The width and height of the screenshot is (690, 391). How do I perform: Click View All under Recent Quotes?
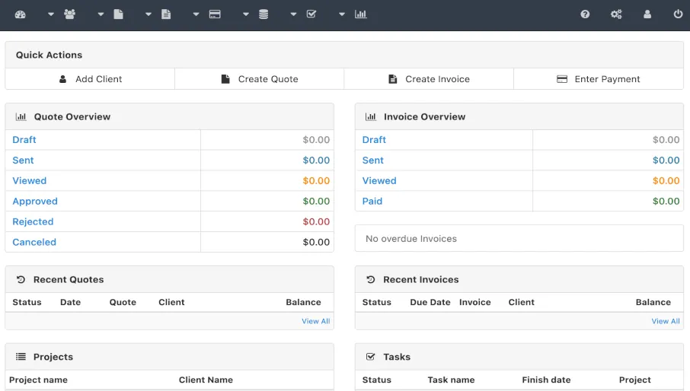[x=315, y=321]
